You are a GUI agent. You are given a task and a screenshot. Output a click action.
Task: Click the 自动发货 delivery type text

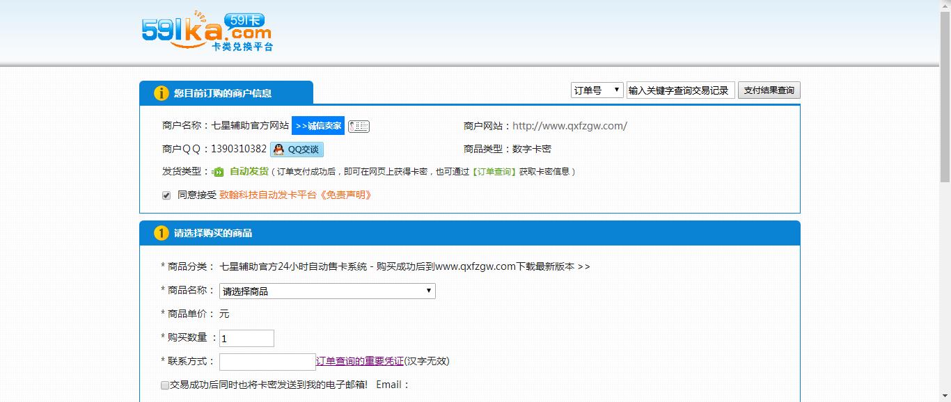click(x=249, y=172)
